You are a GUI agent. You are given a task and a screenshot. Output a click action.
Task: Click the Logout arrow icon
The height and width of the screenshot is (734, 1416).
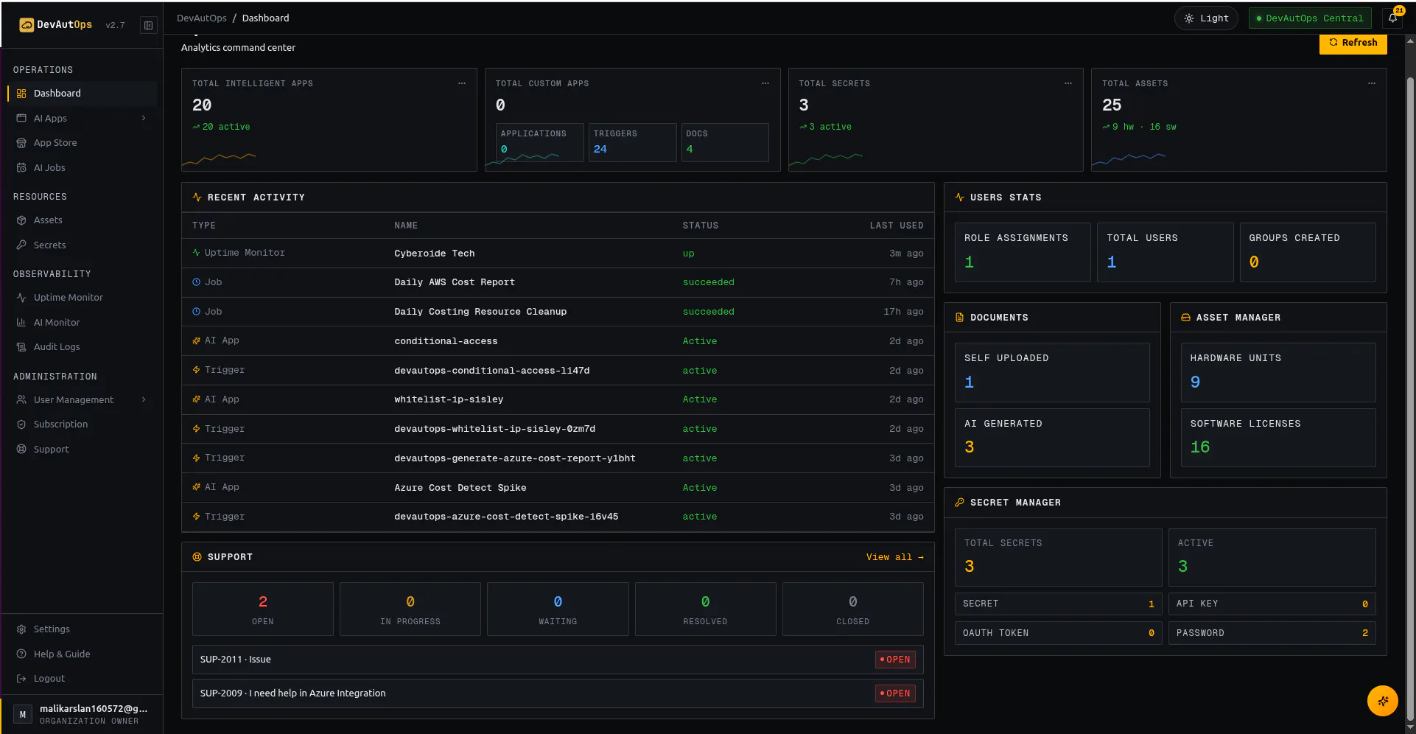pos(21,679)
